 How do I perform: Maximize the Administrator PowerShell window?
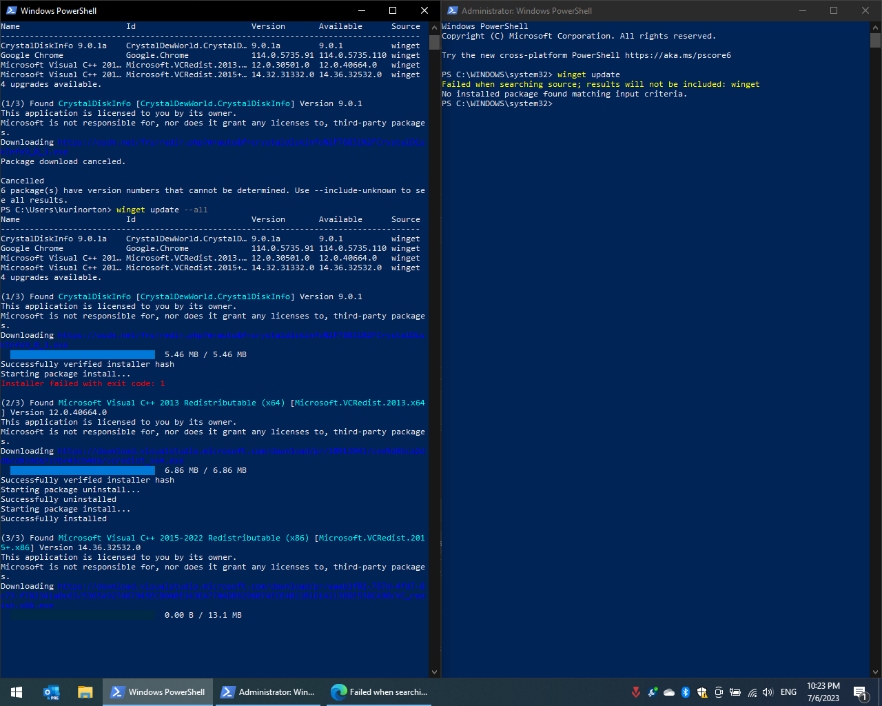pos(834,10)
